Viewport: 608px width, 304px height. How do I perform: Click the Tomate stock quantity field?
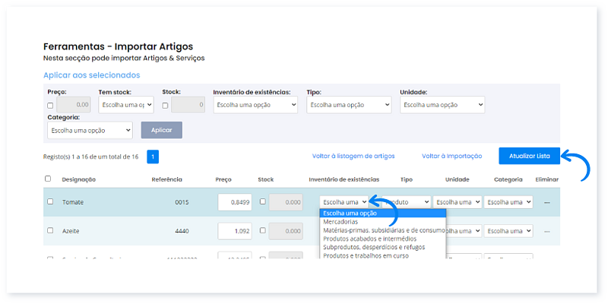coord(286,202)
